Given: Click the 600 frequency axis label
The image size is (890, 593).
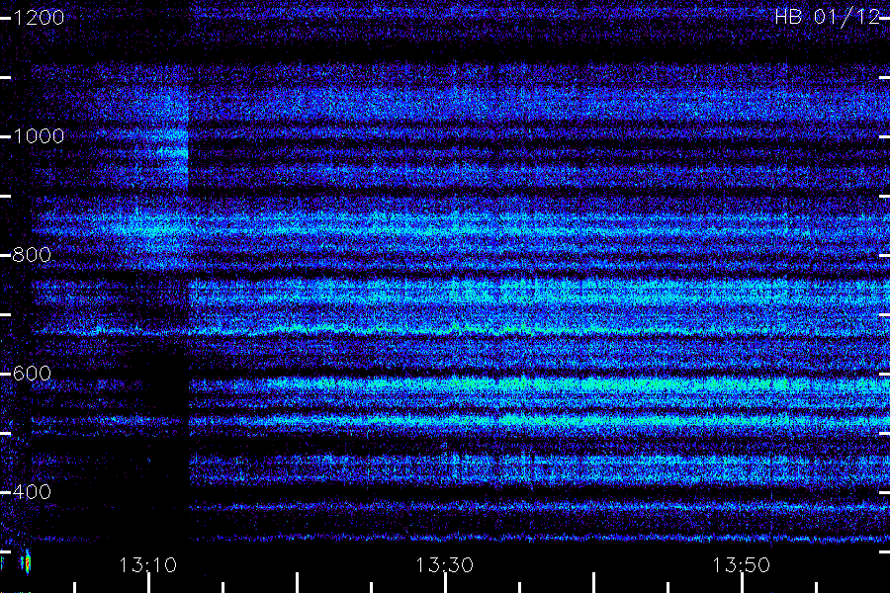Looking at the screenshot, I should pyautogui.click(x=32, y=374).
